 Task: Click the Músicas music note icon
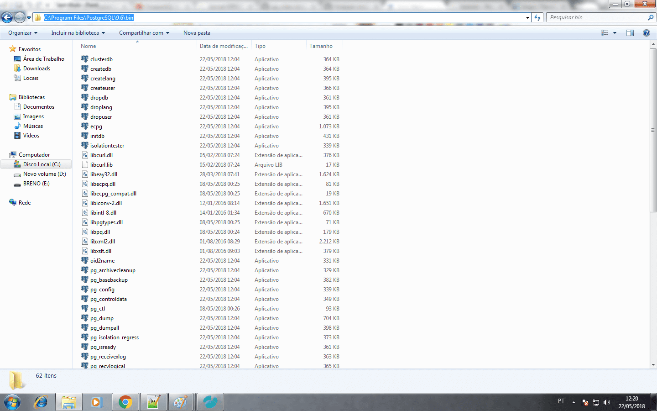(x=17, y=126)
